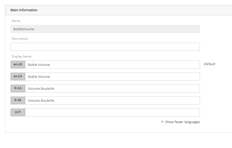The image size is (232, 148).
Task: Click the Description field label
Action: 20,39
